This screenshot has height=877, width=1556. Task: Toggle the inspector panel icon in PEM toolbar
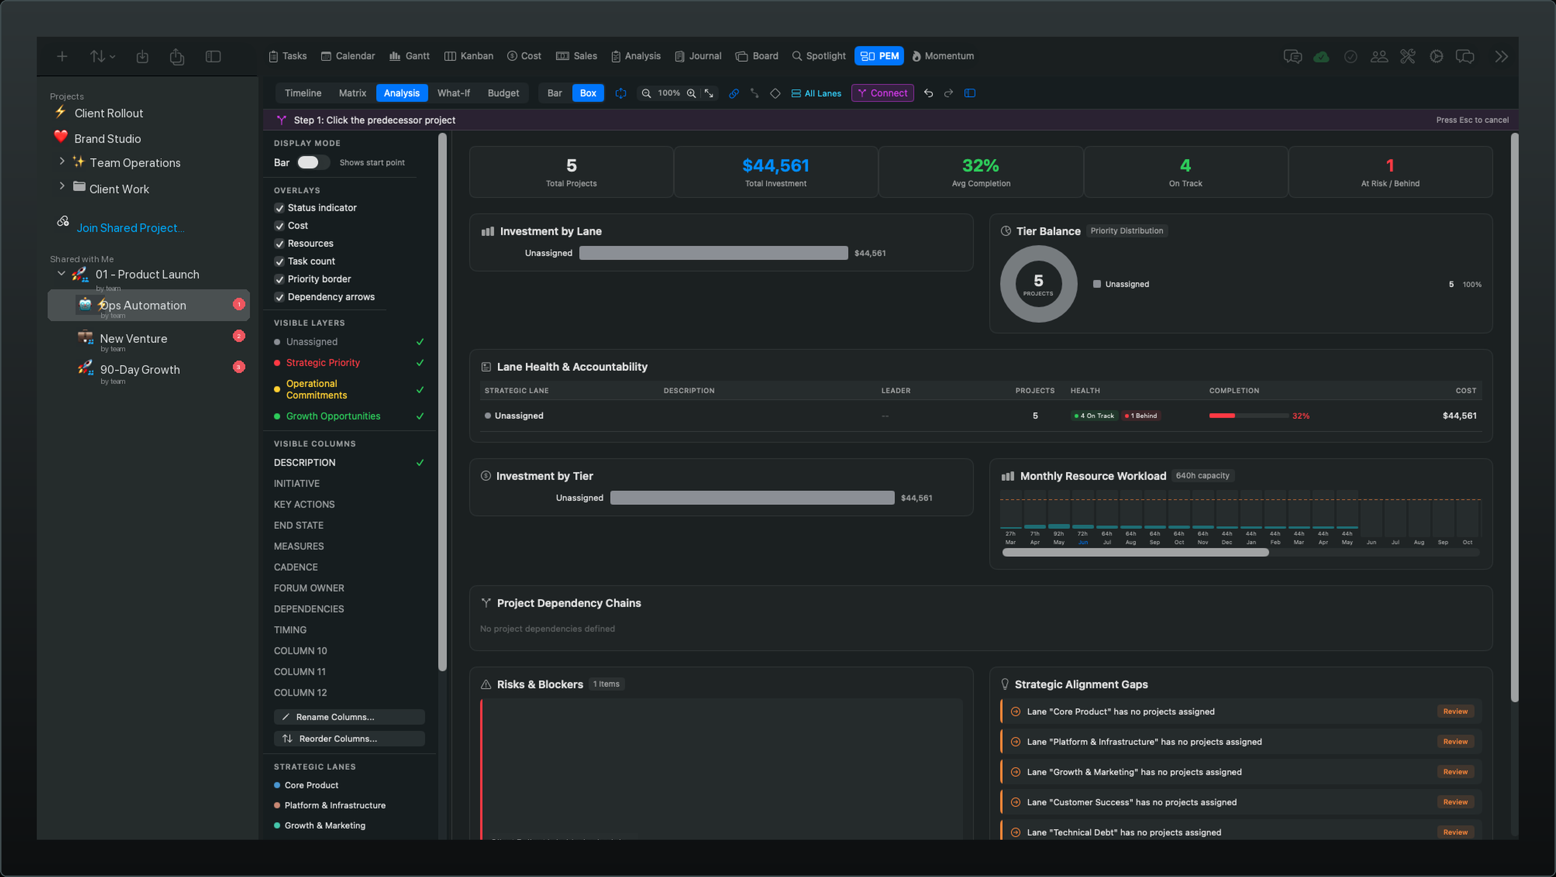(970, 93)
